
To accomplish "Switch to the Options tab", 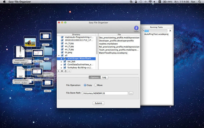I will pyautogui.click(x=95, y=77).
